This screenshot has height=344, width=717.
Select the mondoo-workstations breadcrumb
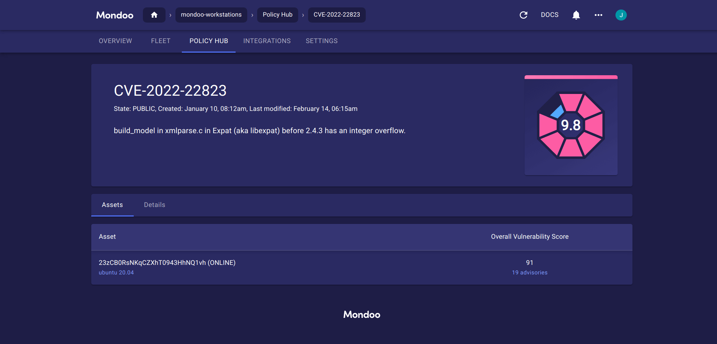point(211,15)
